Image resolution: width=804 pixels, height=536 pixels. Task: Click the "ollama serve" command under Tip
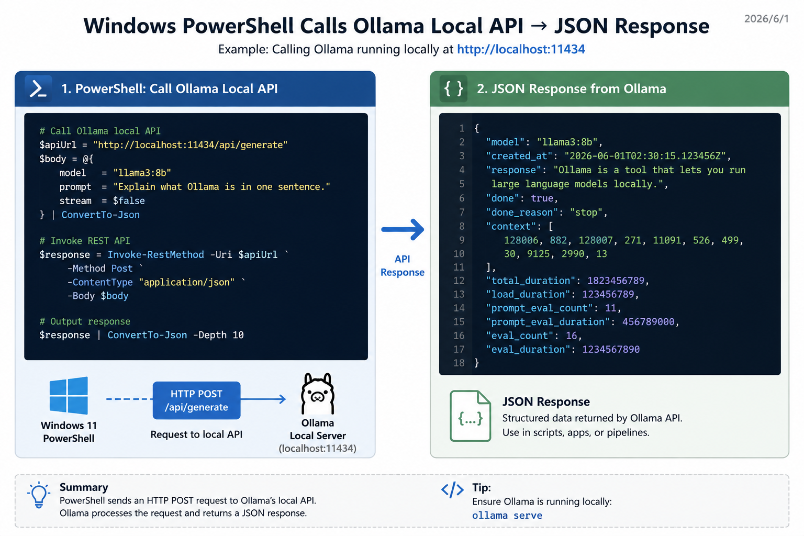click(507, 516)
